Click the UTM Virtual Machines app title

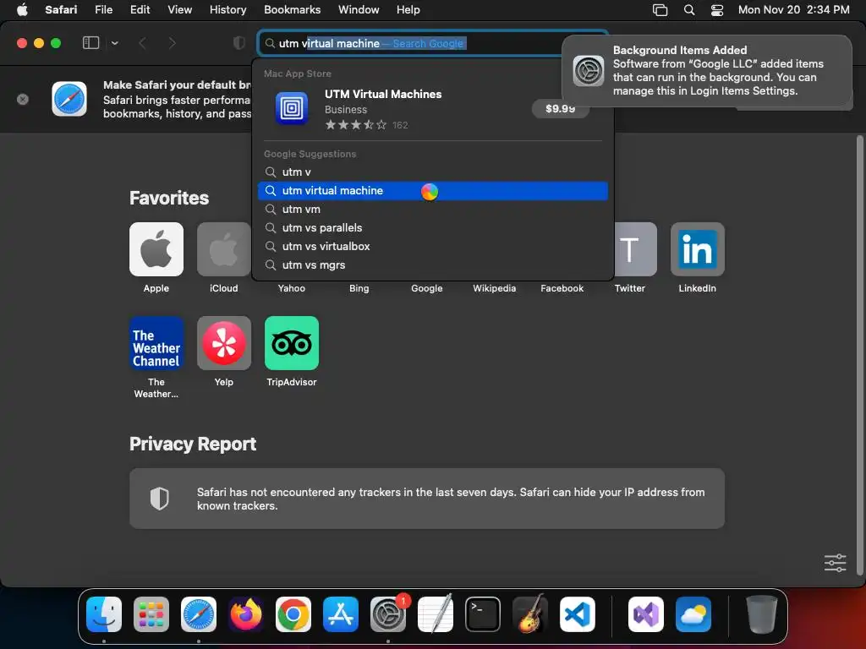pyautogui.click(x=383, y=95)
